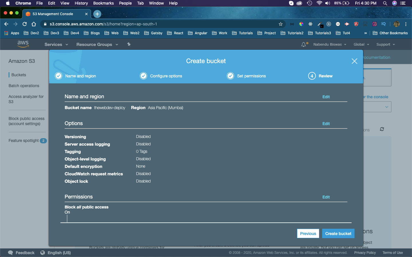This screenshot has width=412, height=257.
Task: Open the Apple menu
Action: pyautogui.click(x=8, y=3)
